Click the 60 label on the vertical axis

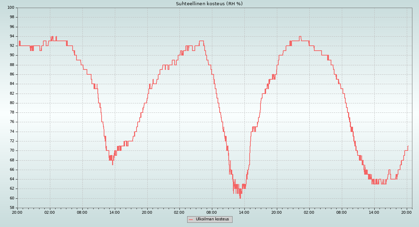pos(12,198)
